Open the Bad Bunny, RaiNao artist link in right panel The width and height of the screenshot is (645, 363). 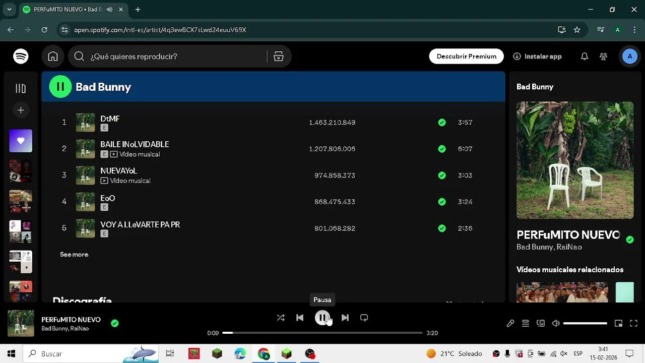(549, 247)
